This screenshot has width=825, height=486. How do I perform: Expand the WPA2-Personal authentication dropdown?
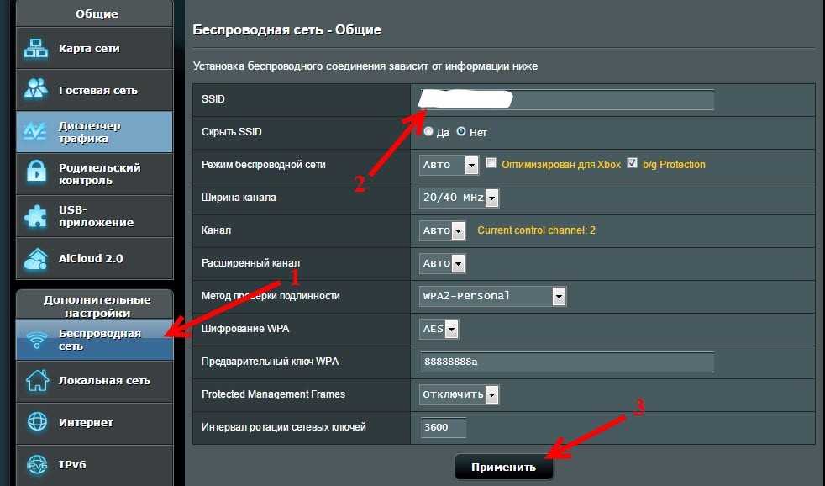click(x=492, y=296)
